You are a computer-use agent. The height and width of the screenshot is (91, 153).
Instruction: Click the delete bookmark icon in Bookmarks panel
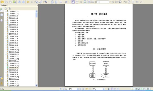(x=6, y=8)
